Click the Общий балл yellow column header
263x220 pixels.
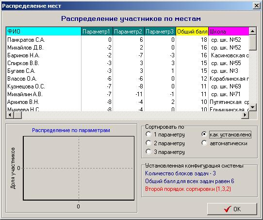[x=192, y=32]
